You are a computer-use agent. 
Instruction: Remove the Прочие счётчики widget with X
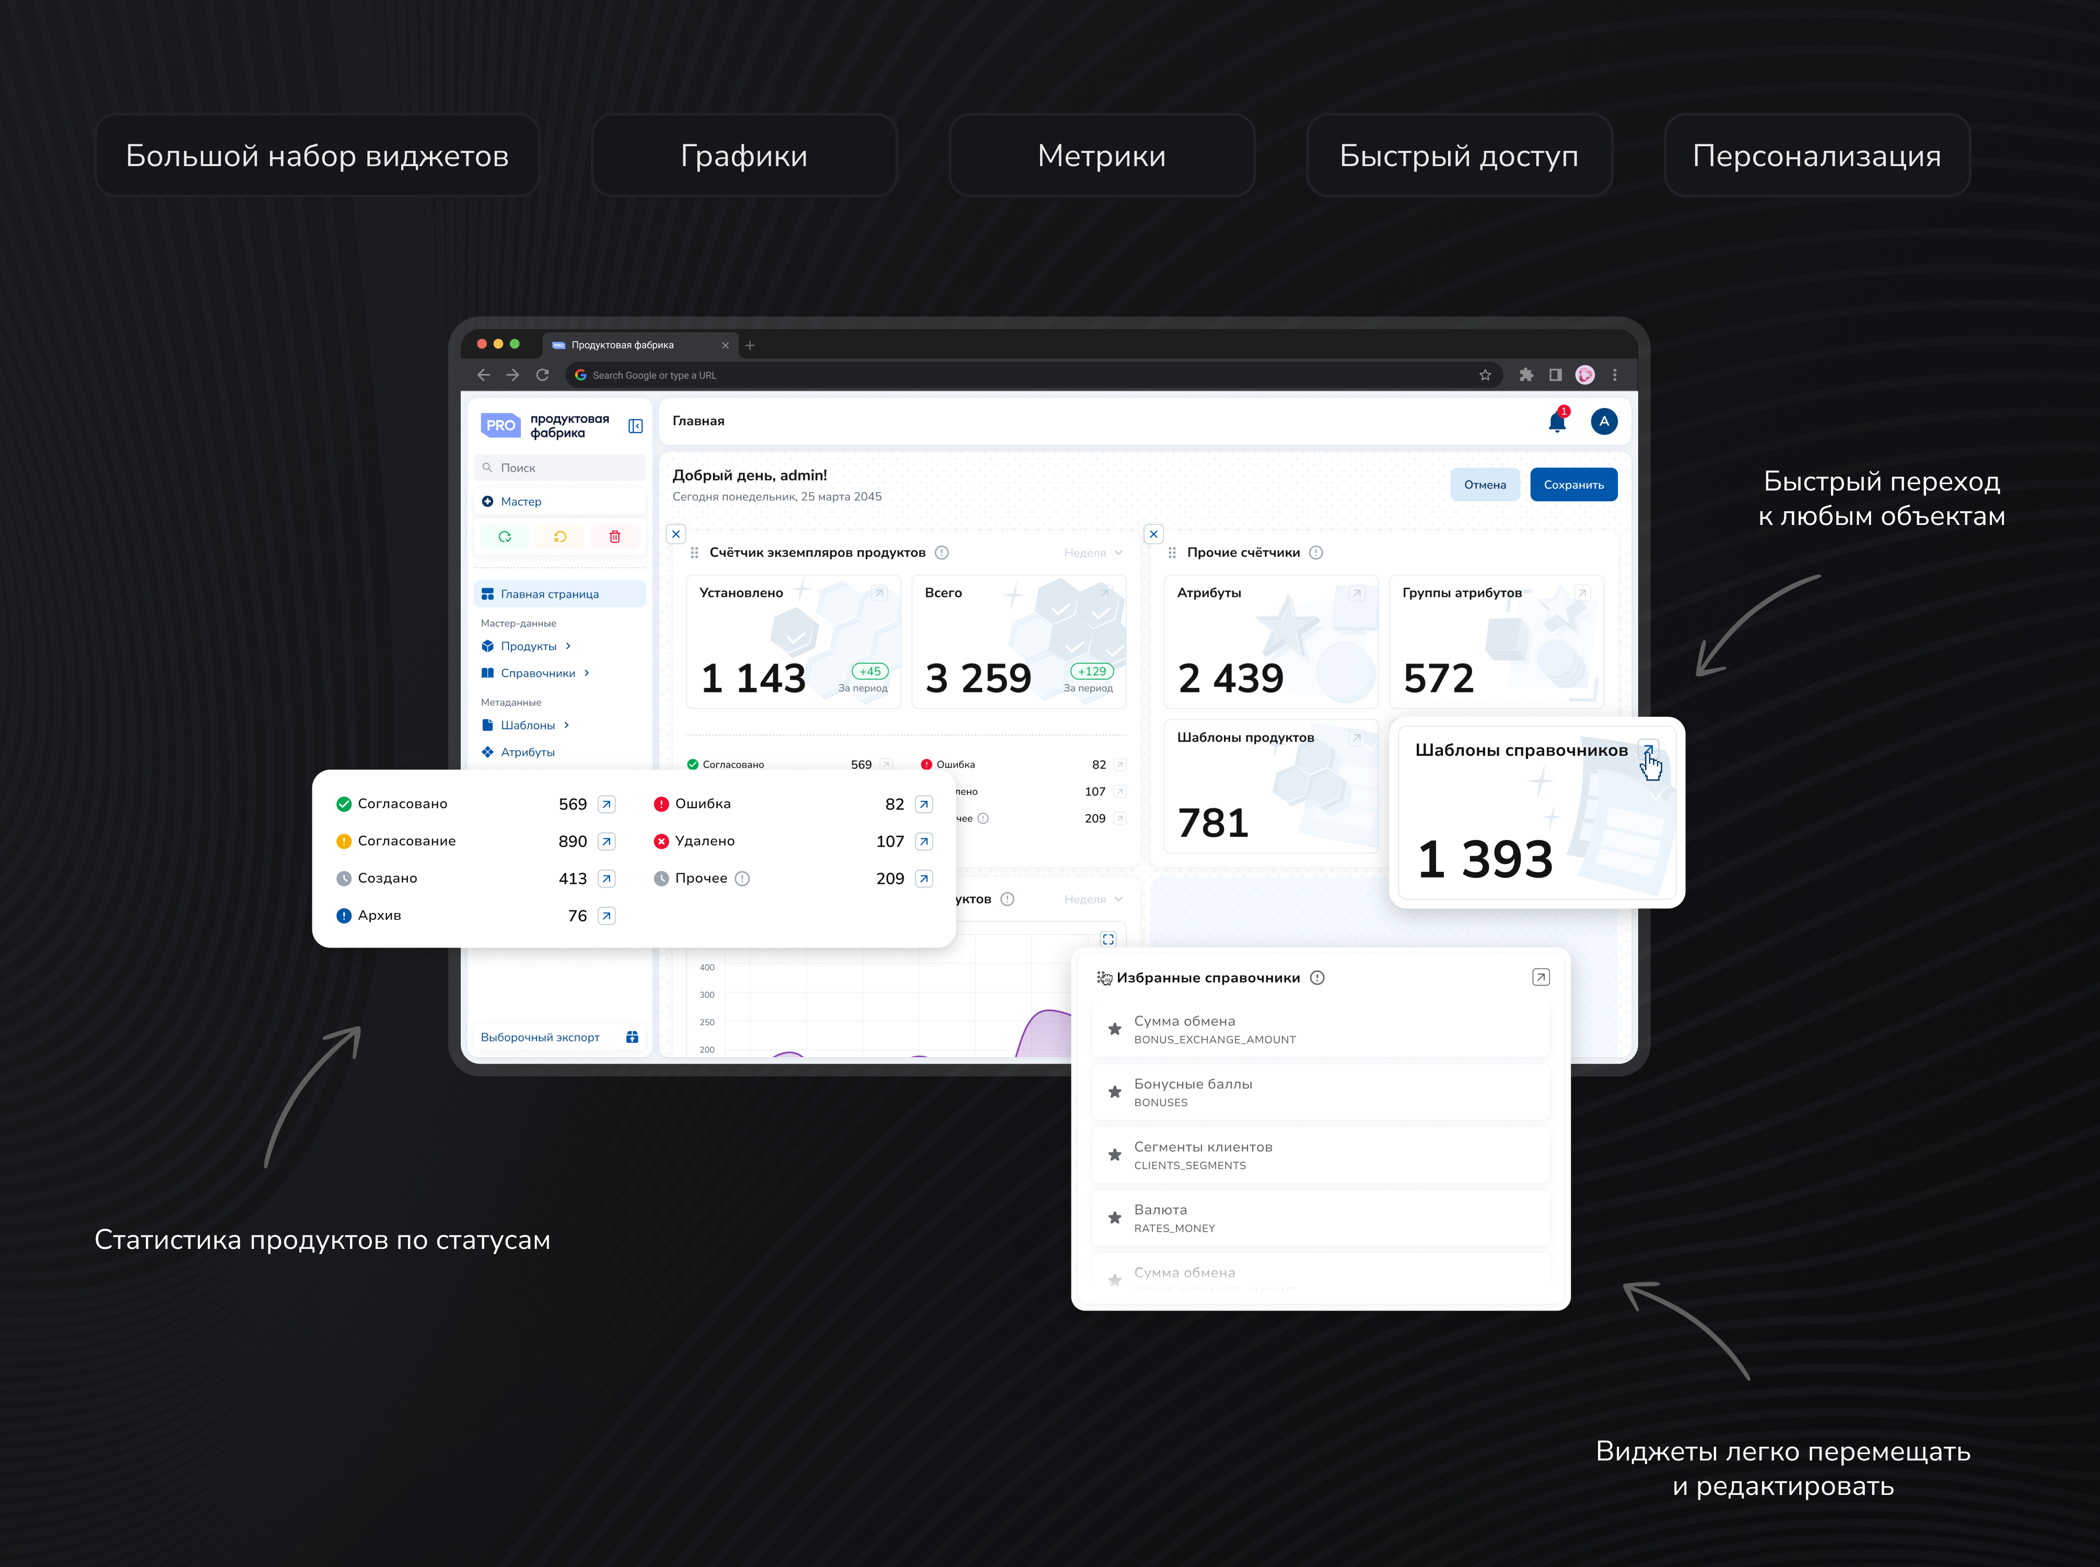pos(1153,534)
